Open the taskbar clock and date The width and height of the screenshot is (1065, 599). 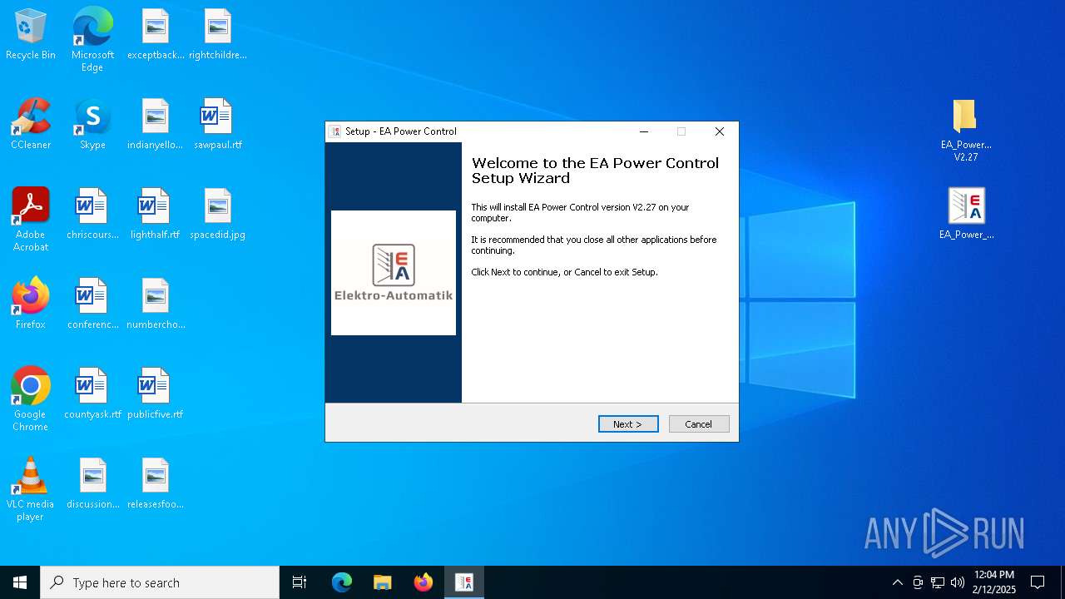coord(994,582)
